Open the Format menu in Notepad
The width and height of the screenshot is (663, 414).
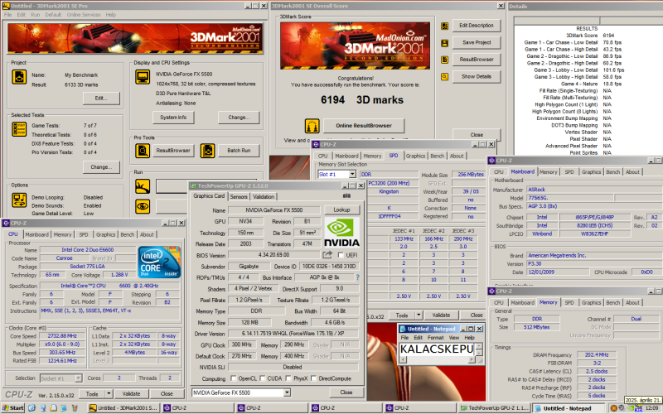coord(435,338)
